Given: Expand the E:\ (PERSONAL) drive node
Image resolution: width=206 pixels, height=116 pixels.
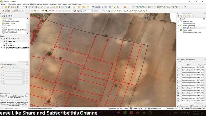Looking at the screenshot, I should click(x=1, y=32).
